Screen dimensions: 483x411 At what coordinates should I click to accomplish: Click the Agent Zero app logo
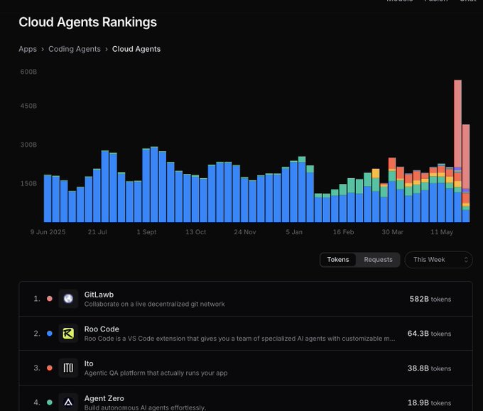click(68, 402)
